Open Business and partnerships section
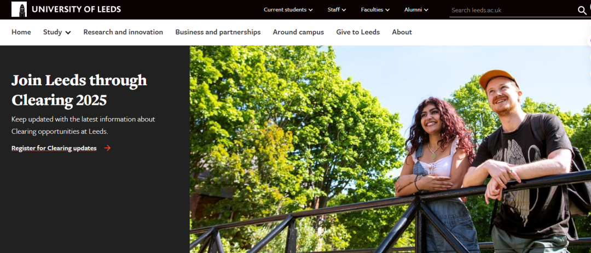This screenshot has height=253, width=591. (218, 32)
